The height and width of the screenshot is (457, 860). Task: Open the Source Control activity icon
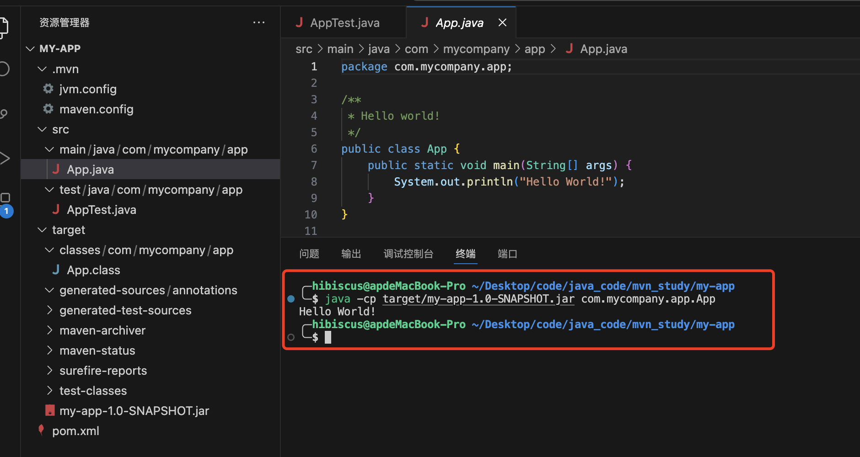pos(4,114)
